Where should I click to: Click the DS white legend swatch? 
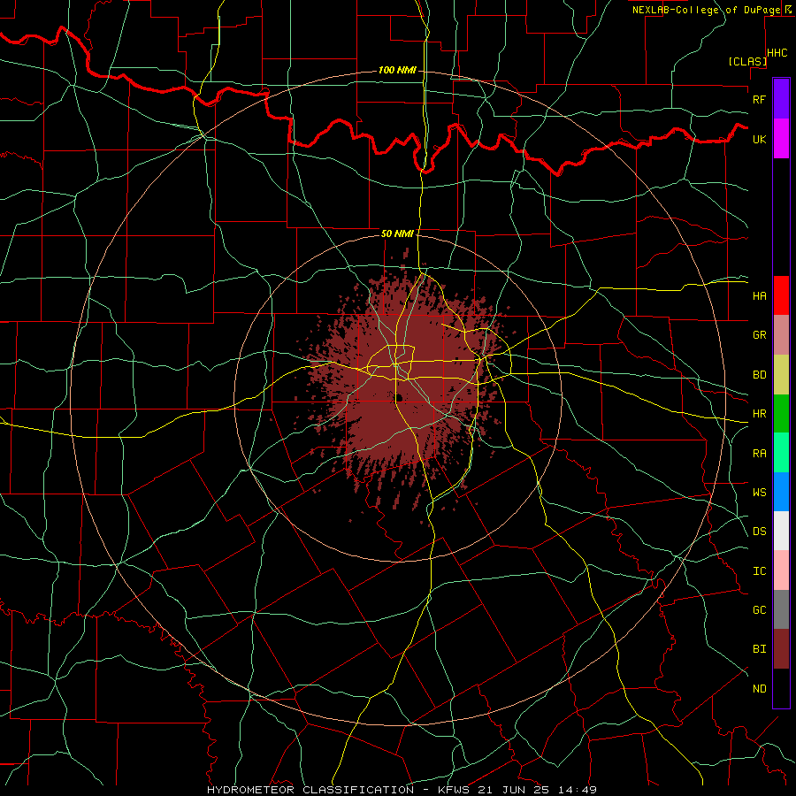click(x=781, y=531)
